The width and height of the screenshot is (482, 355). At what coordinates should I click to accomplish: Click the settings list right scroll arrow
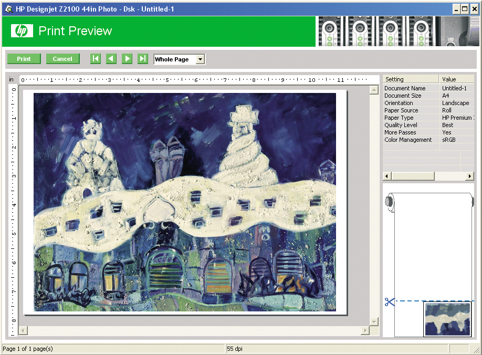(x=469, y=176)
